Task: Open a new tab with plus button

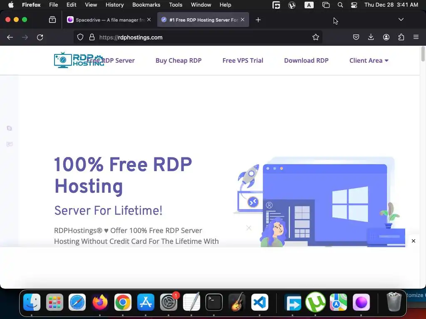Action: click(x=258, y=20)
